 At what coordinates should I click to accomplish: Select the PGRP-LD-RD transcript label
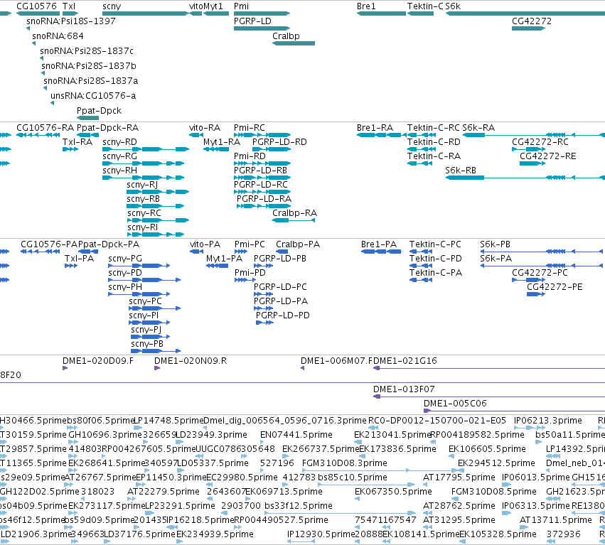coord(279,142)
